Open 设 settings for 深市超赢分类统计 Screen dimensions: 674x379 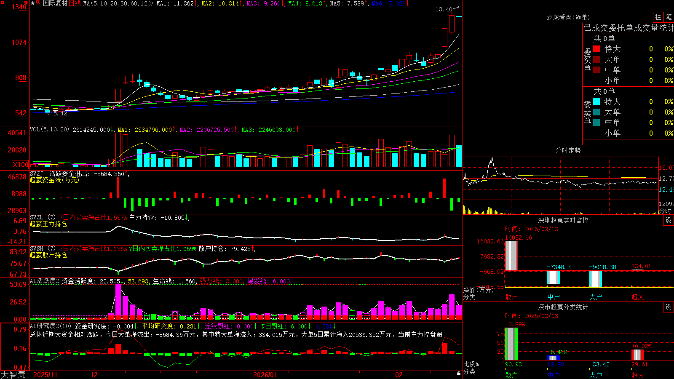669,307
